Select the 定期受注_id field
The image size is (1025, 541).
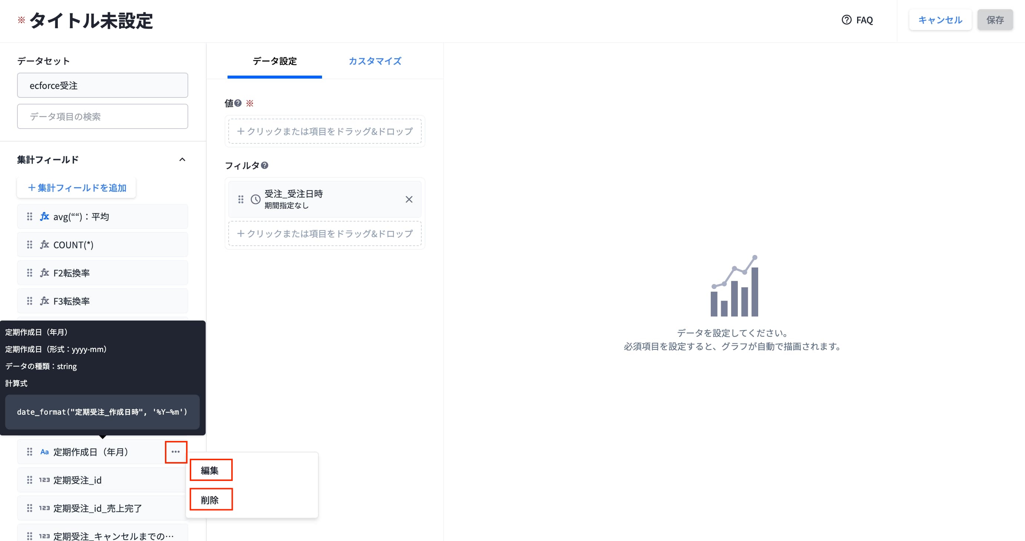coord(102,480)
